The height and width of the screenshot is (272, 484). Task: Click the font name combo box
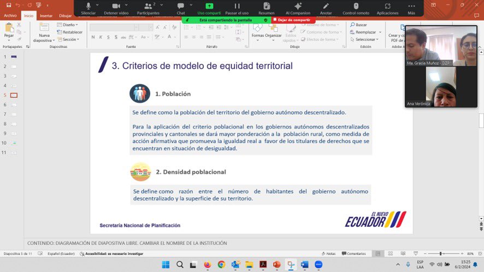(x=114, y=27)
